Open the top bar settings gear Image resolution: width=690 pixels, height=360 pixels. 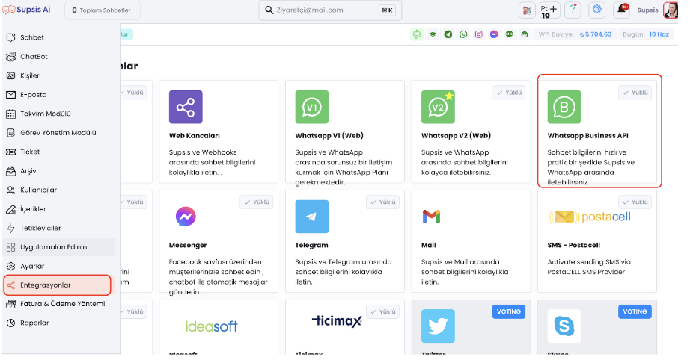click(x=596, y=9)
